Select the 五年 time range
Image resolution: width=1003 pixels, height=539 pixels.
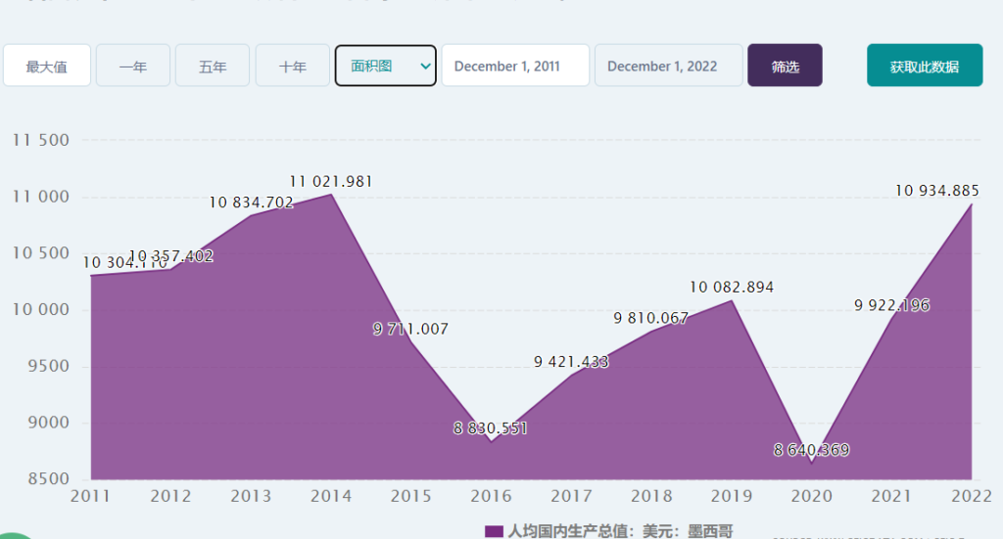coord(213,66)
